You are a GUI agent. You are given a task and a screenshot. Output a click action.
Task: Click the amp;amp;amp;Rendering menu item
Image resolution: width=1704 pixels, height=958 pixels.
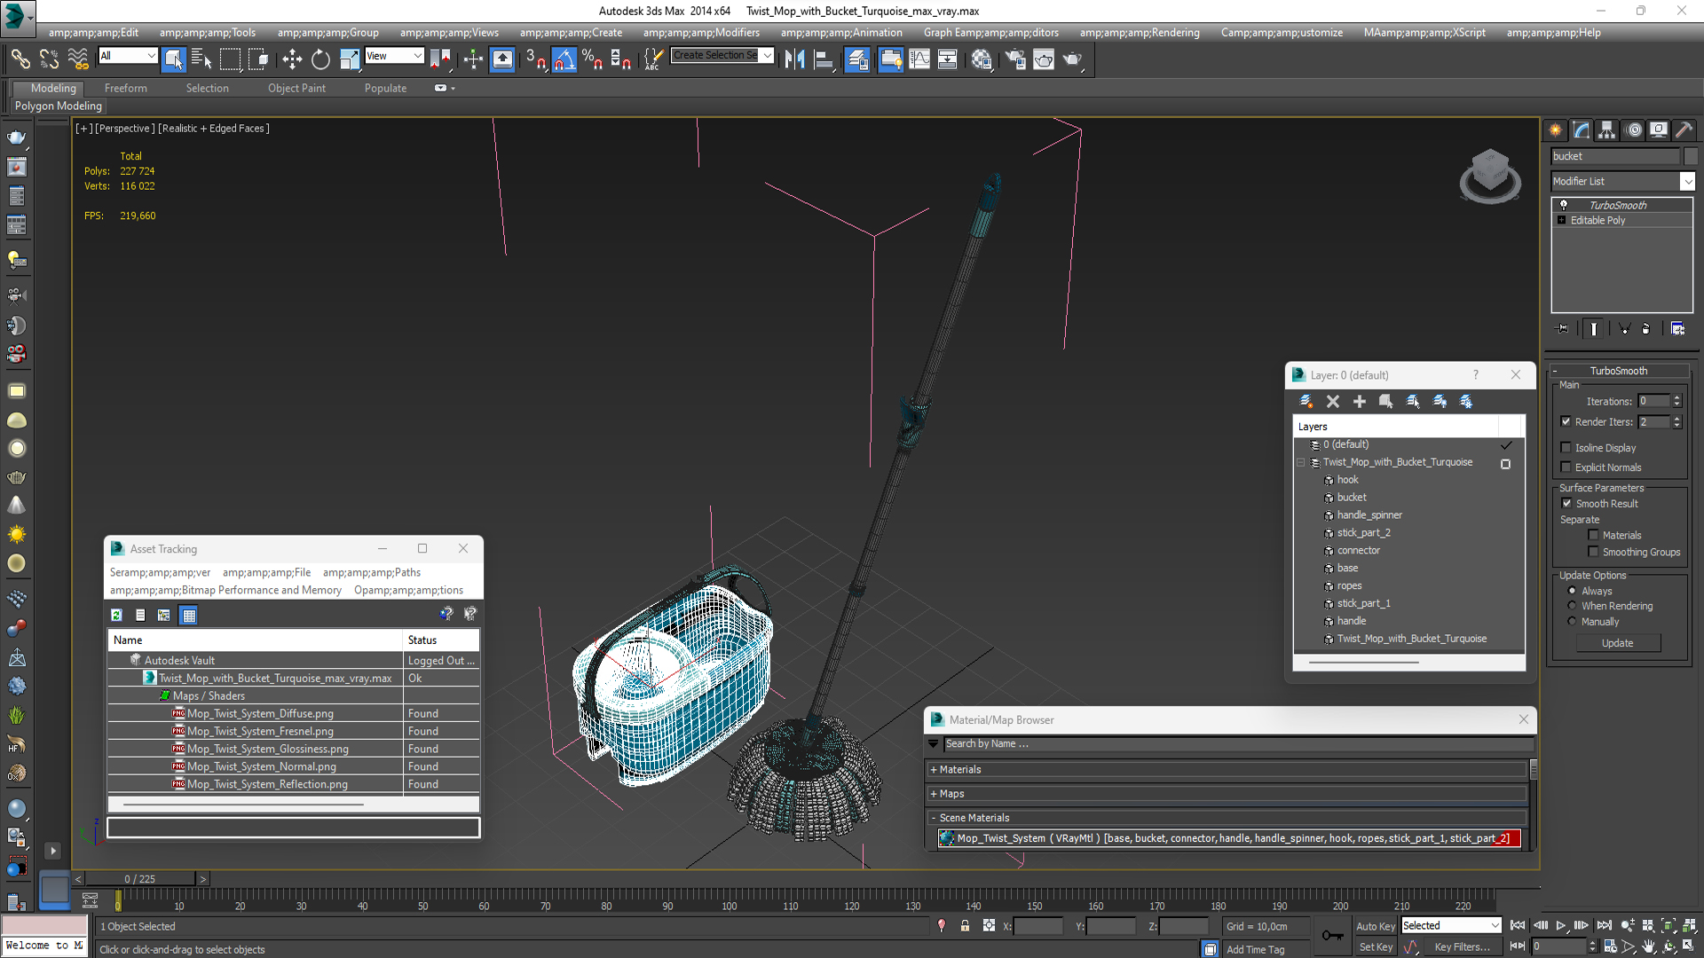[x=1143, y=32]
